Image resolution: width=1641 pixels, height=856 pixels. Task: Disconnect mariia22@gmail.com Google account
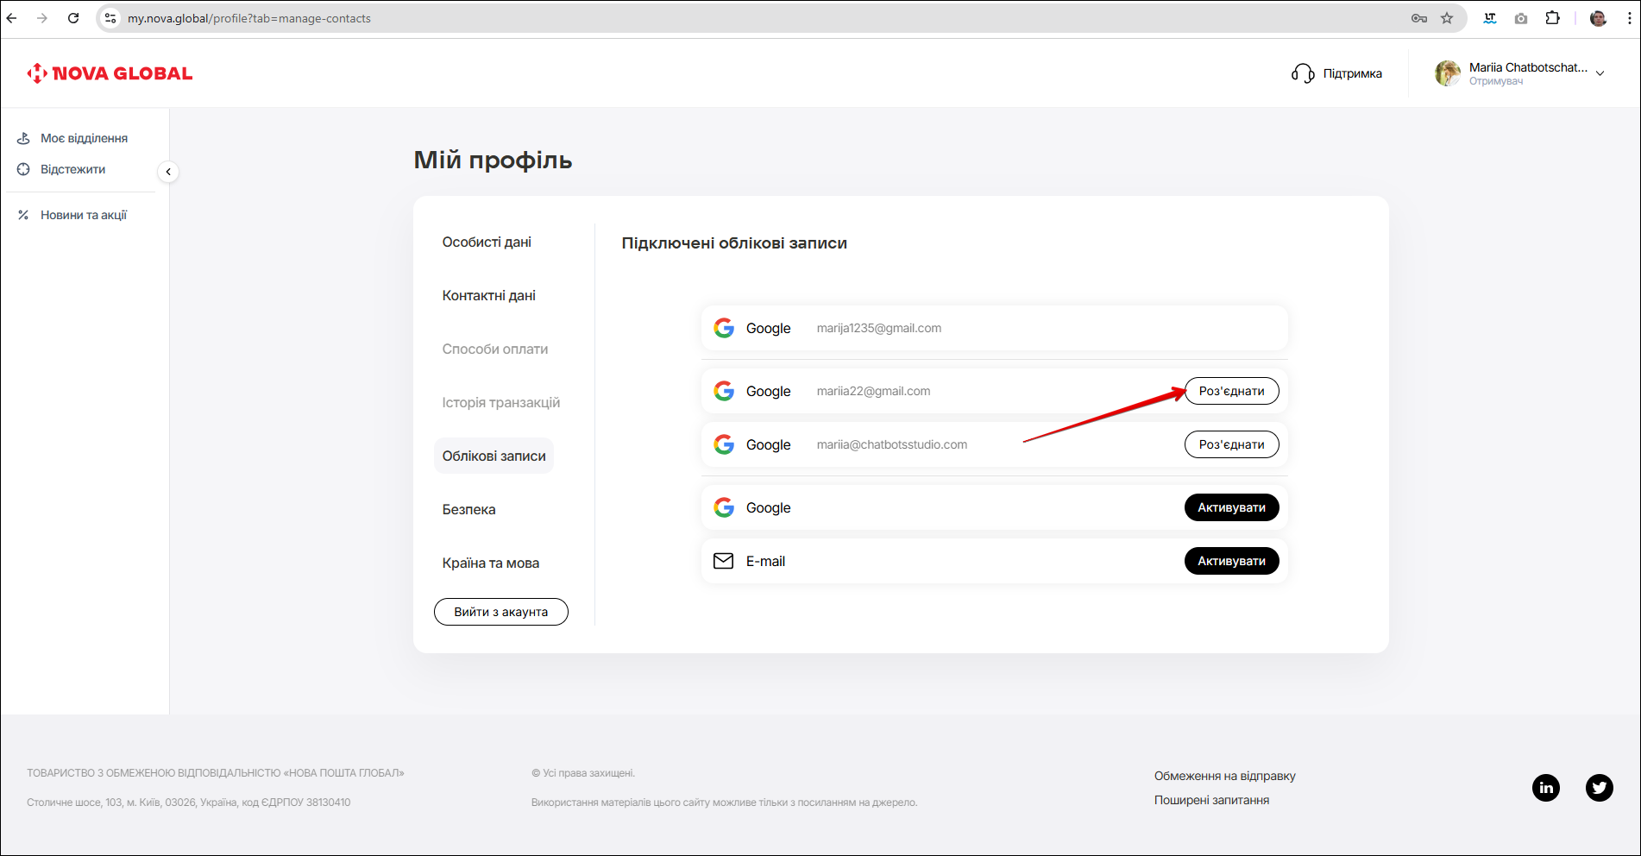click(1231, 391)
